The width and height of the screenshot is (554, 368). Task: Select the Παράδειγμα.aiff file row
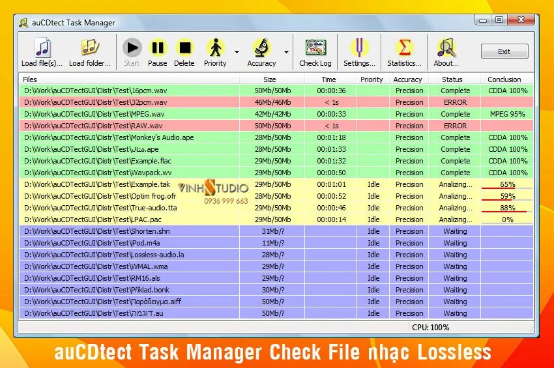pos(276,302)
